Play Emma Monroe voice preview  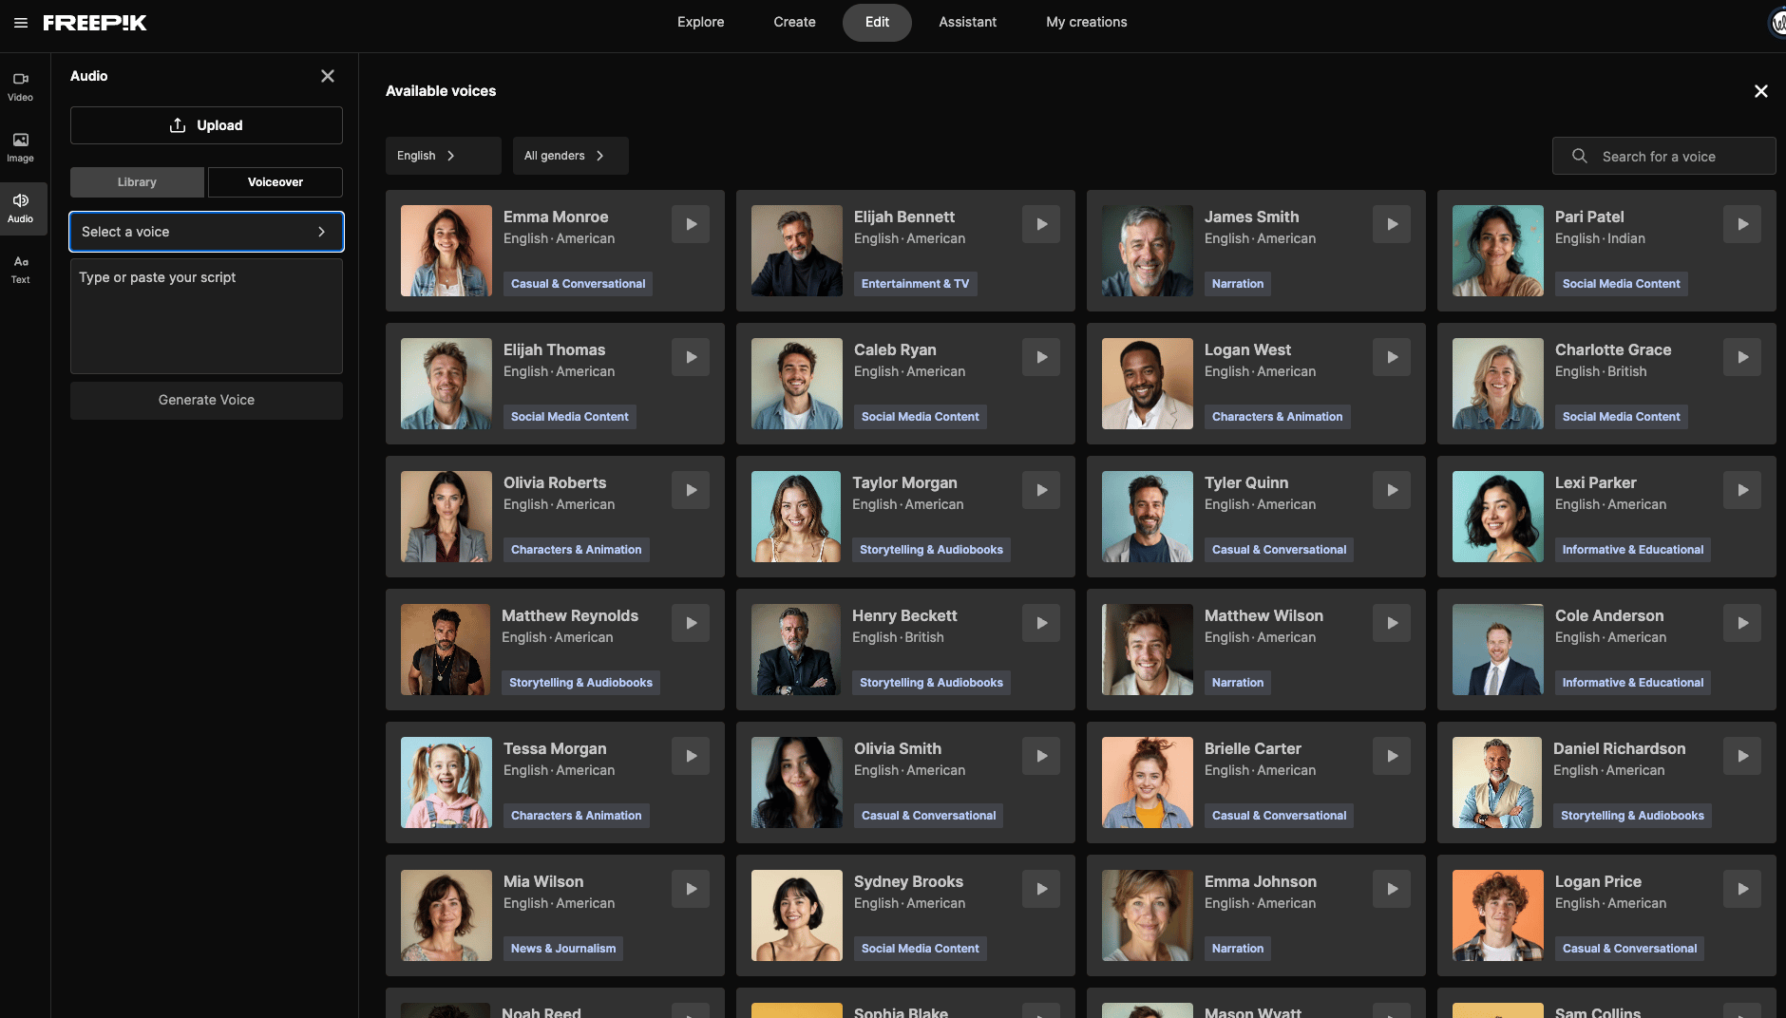coord(692,224)
